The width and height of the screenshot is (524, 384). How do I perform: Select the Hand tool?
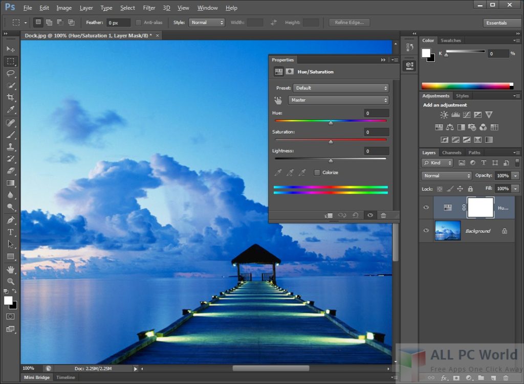click(10, 269)
